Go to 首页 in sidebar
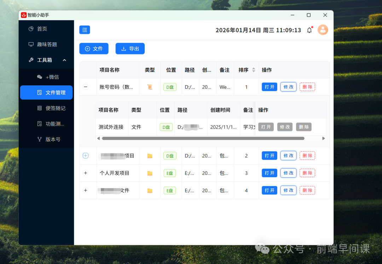The image size is (382, 264). coord(46,29)
